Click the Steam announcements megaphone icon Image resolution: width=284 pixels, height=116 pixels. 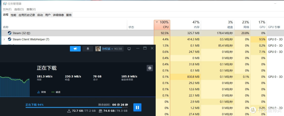[75, 49]
